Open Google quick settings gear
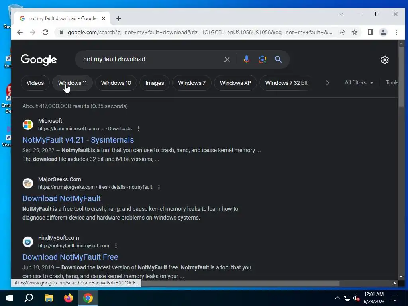Screen dimensions: 408x306 tap(384, 60)
